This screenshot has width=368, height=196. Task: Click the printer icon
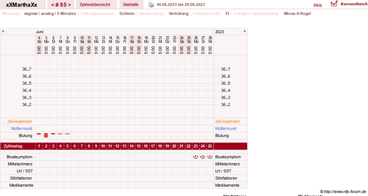[151, 4]
